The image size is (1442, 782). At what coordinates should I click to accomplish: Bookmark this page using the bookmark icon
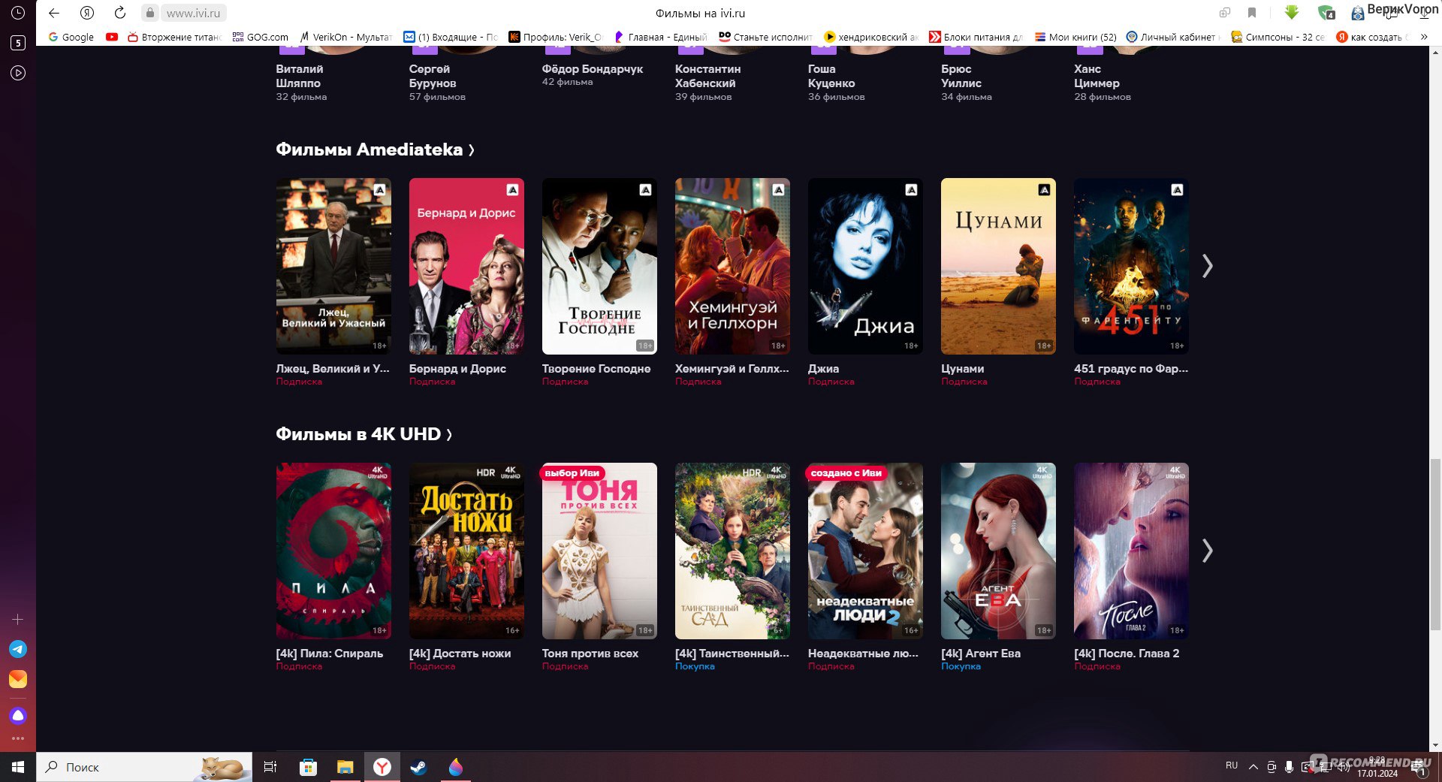(1252, 13)
